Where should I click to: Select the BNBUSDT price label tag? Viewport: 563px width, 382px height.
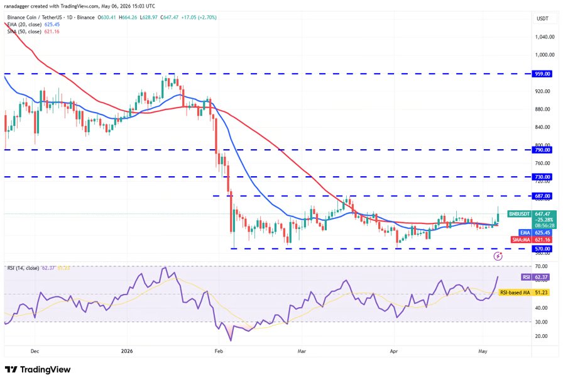519,214
